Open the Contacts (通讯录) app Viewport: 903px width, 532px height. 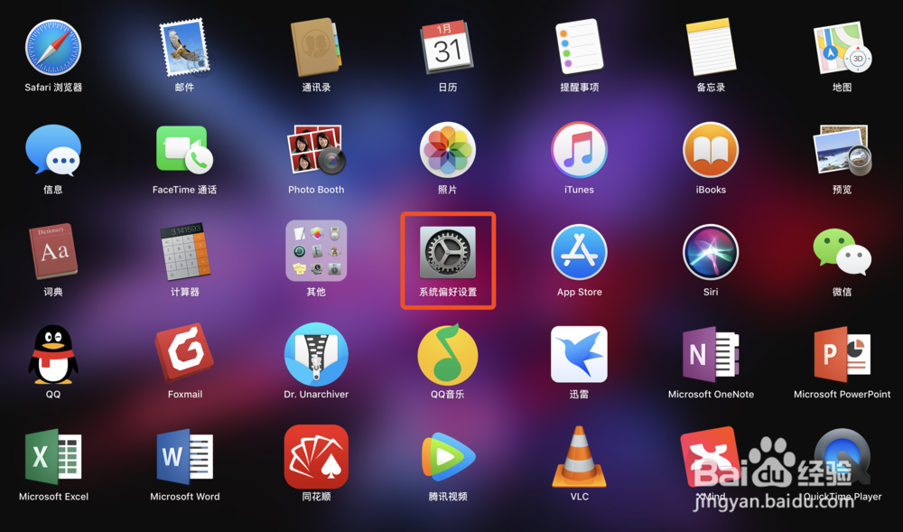(316, 48)
